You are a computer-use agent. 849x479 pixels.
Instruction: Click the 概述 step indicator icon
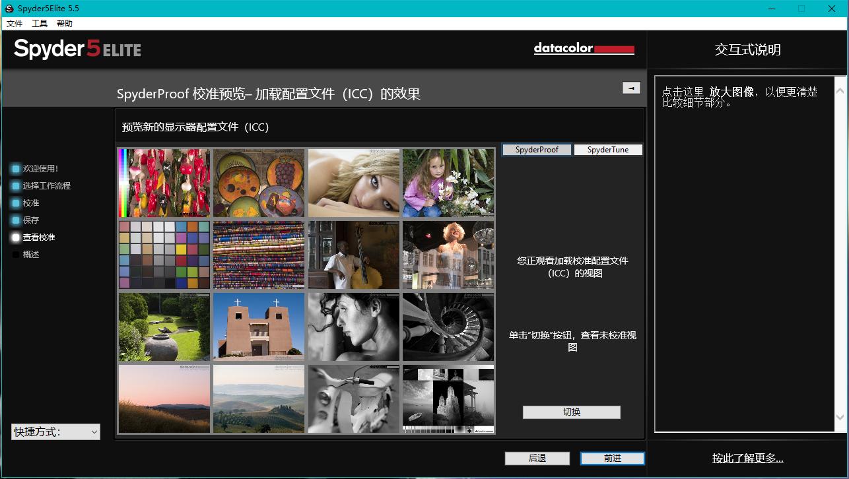16,254
